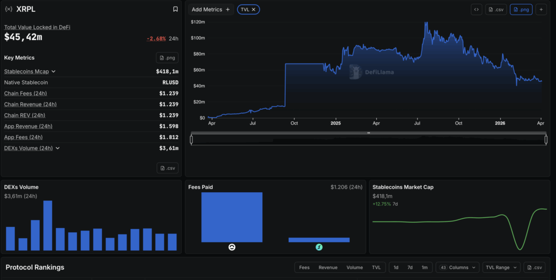
Task: Open Chain Fees (24h) info
Action: point(26,93)
